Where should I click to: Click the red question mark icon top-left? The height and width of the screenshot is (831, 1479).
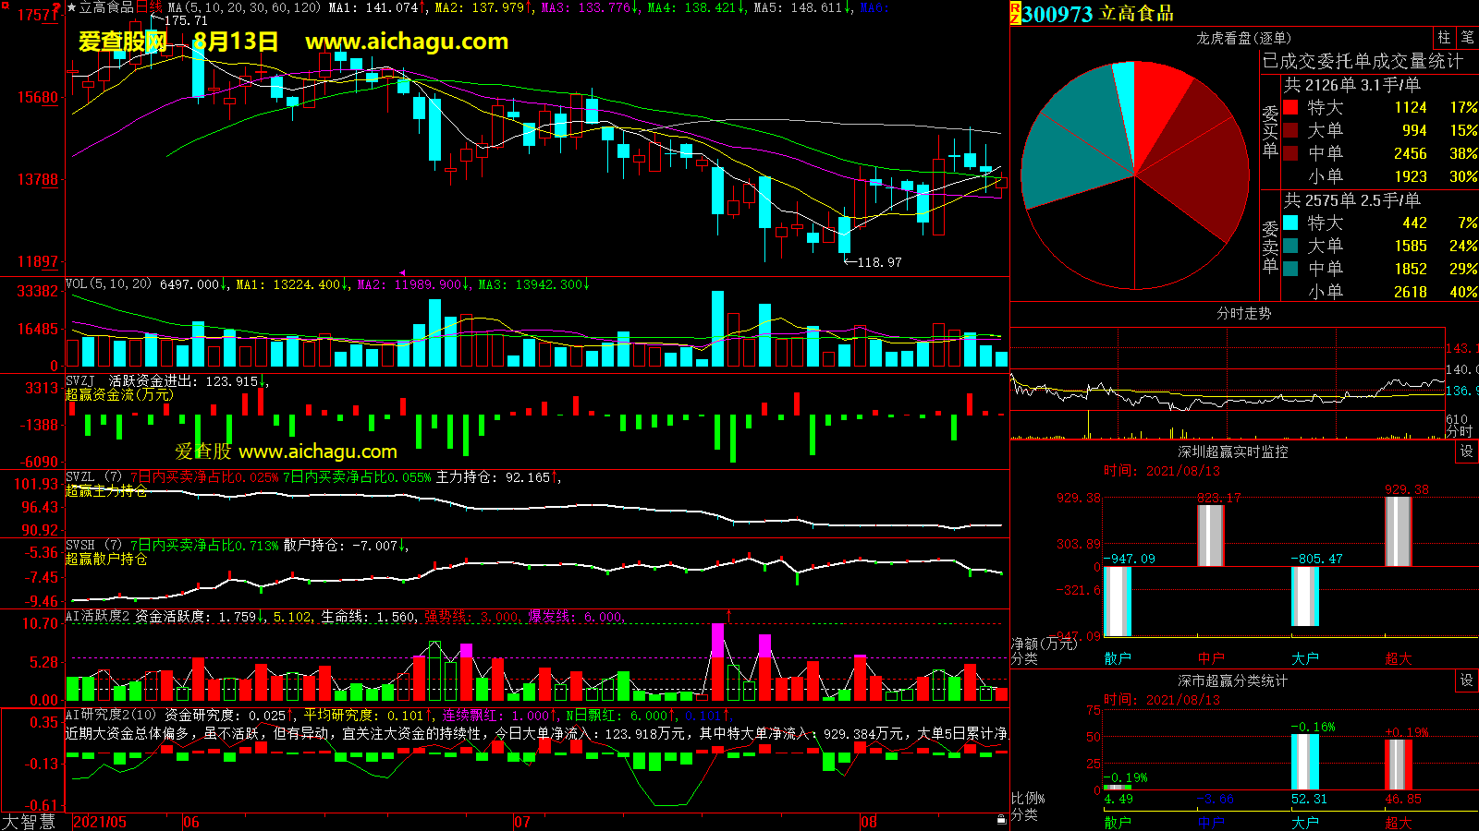tap(57, 7)
